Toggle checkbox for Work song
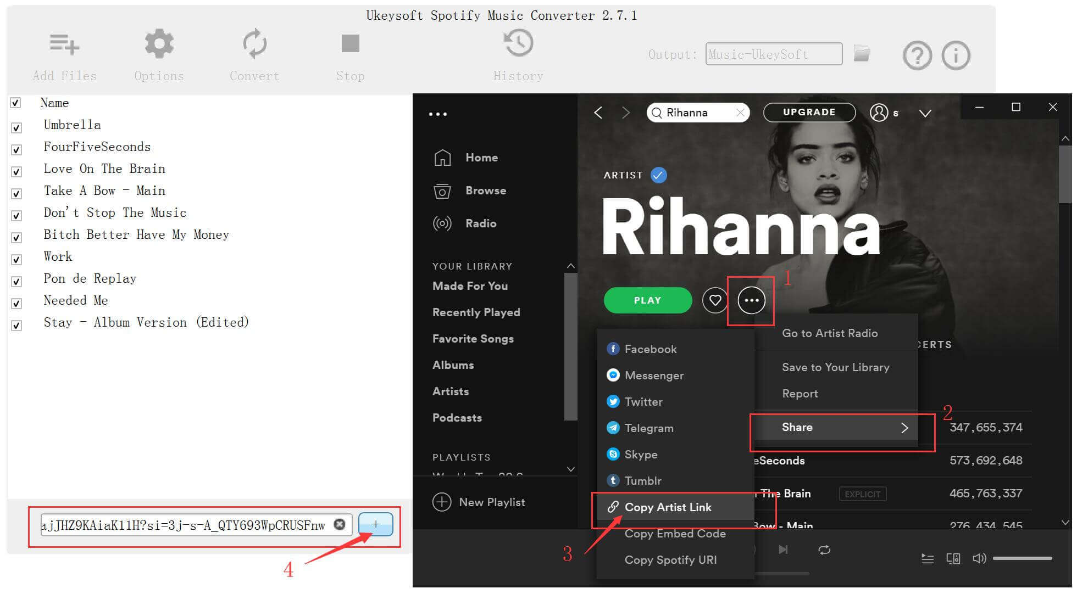1077x594 pixels. [x=18, y=257]
